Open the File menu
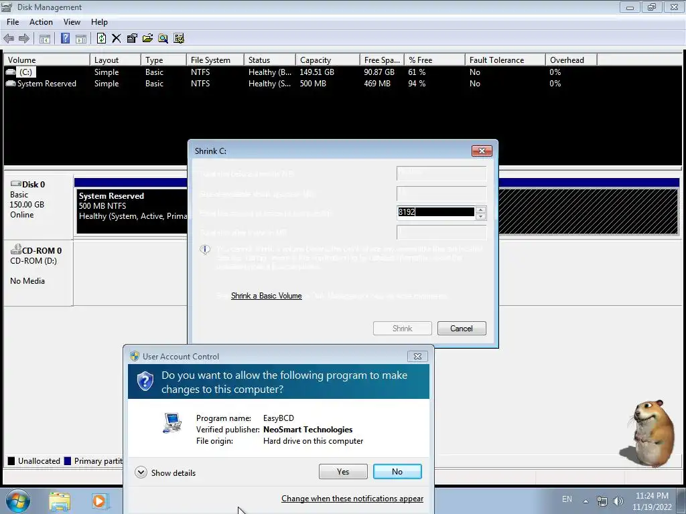Viewport: 686px width, 514px height. (x=13, y=22)
